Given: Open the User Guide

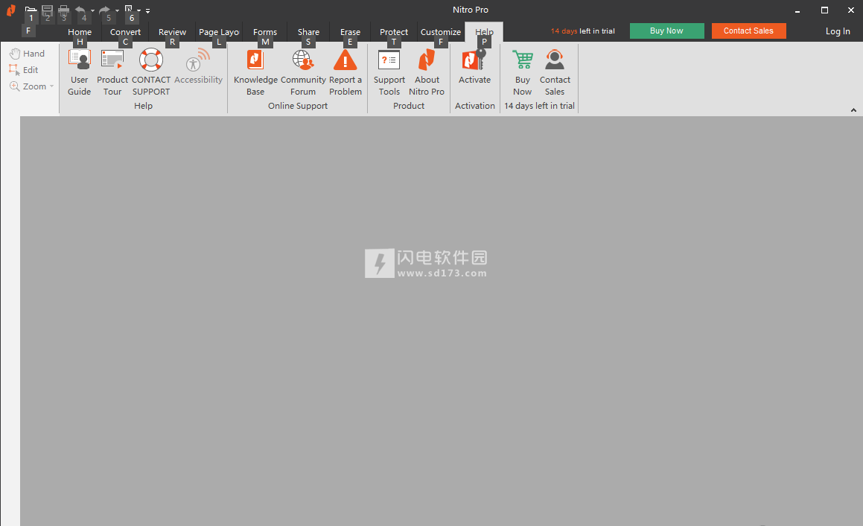Looking at the screenshot, I should [x=79, y=72].
